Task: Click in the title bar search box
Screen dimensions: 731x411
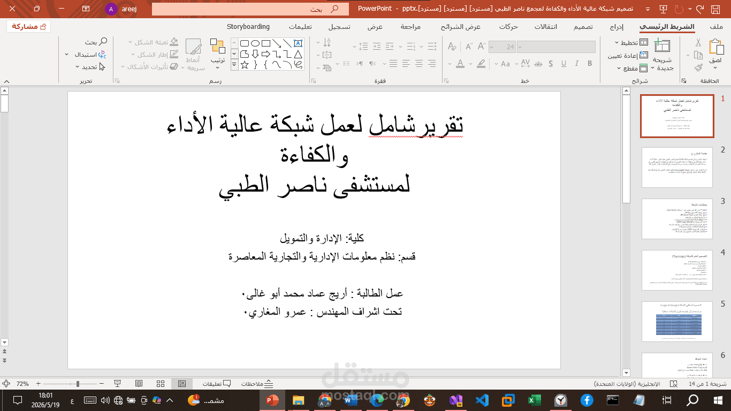Action: click(250, 9)
